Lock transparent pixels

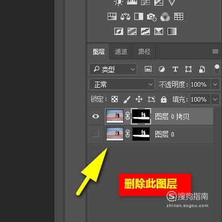click(x=114, y=99)
